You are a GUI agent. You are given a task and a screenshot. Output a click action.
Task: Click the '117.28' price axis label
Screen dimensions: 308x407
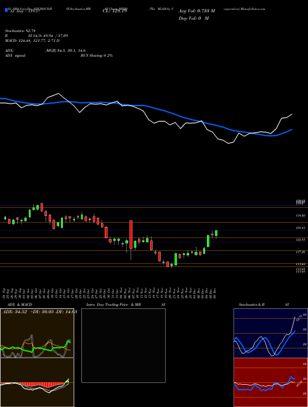pos(301,252)
